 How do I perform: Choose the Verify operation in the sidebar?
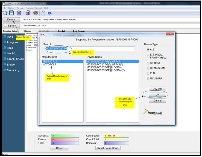click(11, 54)
